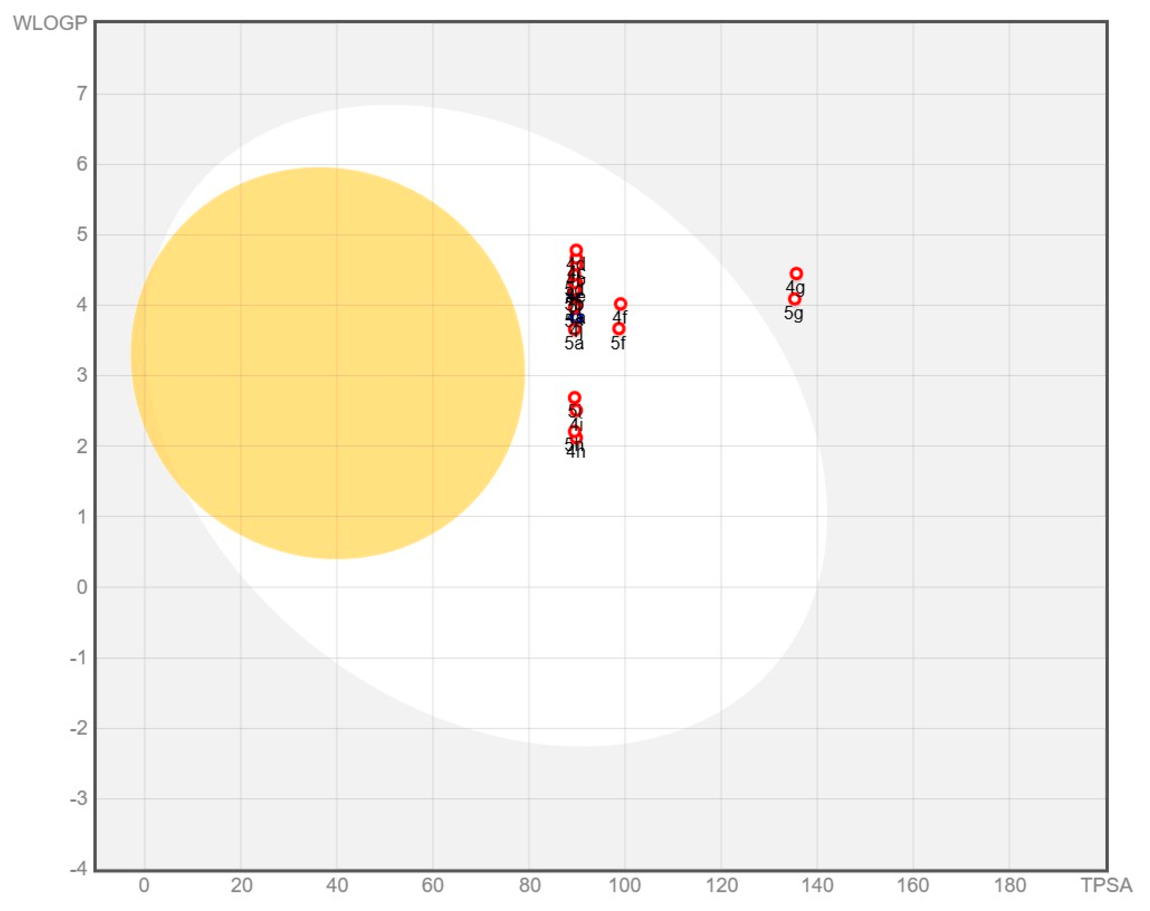Image resolution: width=1150 pixels, height=911 pixels.
Task: Click the blue data point in the cluster
Action: 577,318
